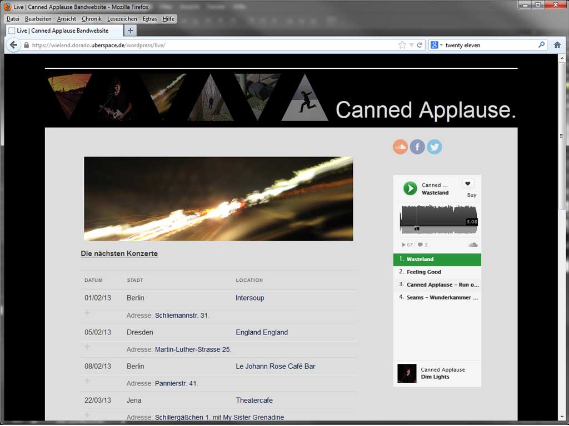Click the Twitter bird icon
Viewport: 569px width, 426px height.
click(435, 146)
